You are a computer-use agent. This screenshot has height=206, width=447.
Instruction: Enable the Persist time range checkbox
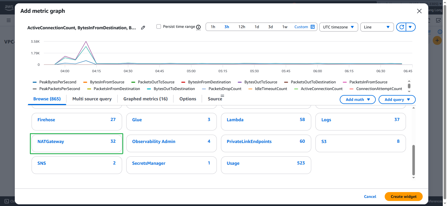(159, 26)
